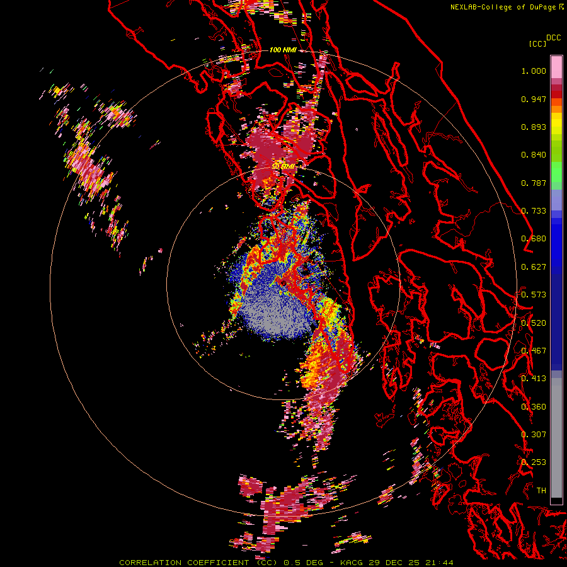Image resolution: width=567 pixels, height=567 pixels.
Task: Select the 0.733 scale value
Action: pos(534,211)
